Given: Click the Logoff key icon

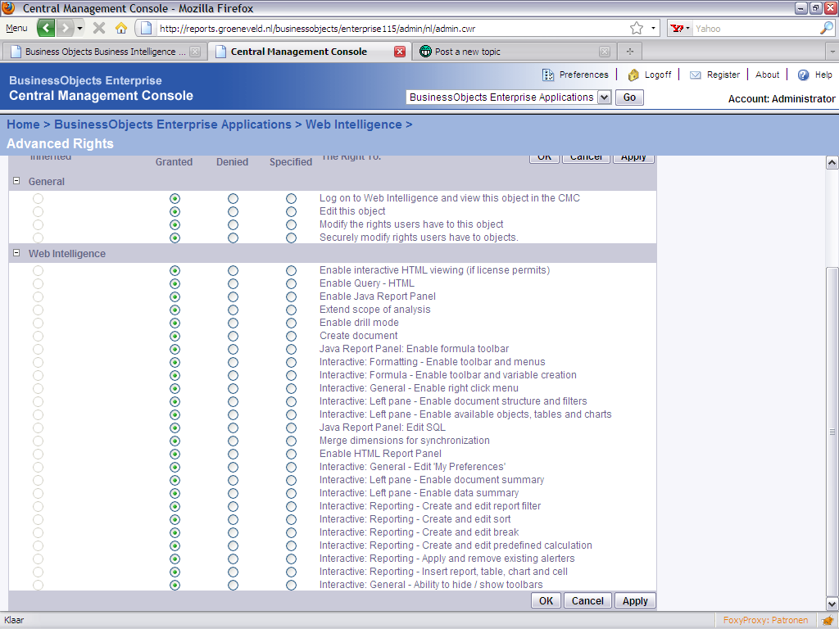Looking at the screenshot, I should tap(633, 75).
